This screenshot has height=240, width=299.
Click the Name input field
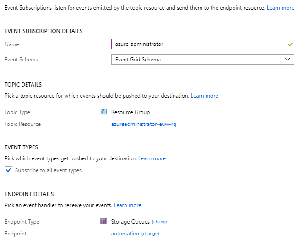pos(197,44)
